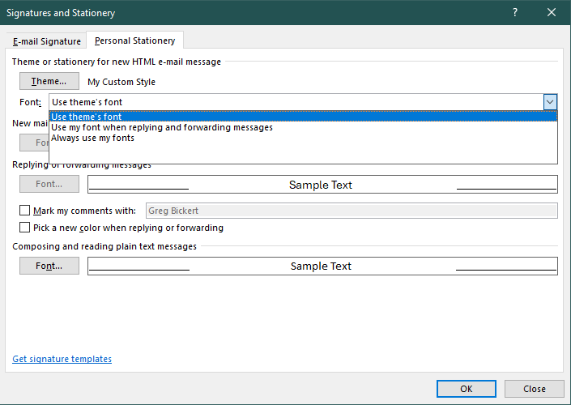Click the Greg Bickert comment name field
Image resolution: width=571 pixels, height=405 pixels.
point(352,211)
